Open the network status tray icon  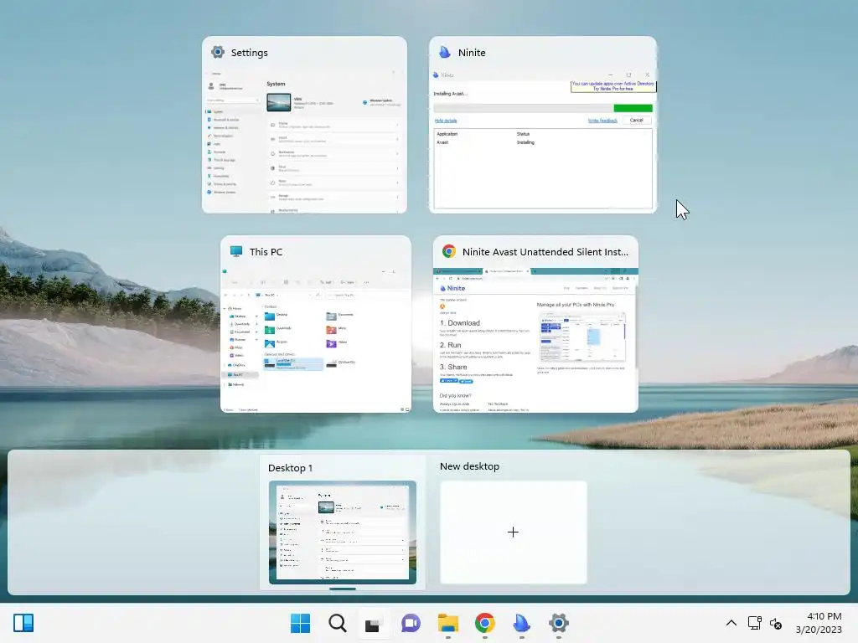(x=755, y=623)
